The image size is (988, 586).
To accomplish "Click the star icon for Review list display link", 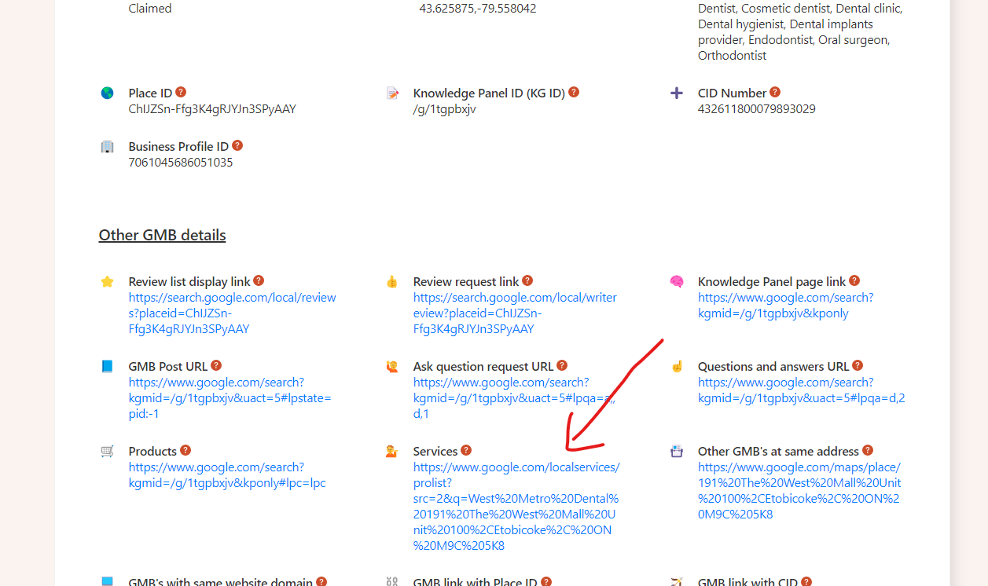I will click(108, 281).
